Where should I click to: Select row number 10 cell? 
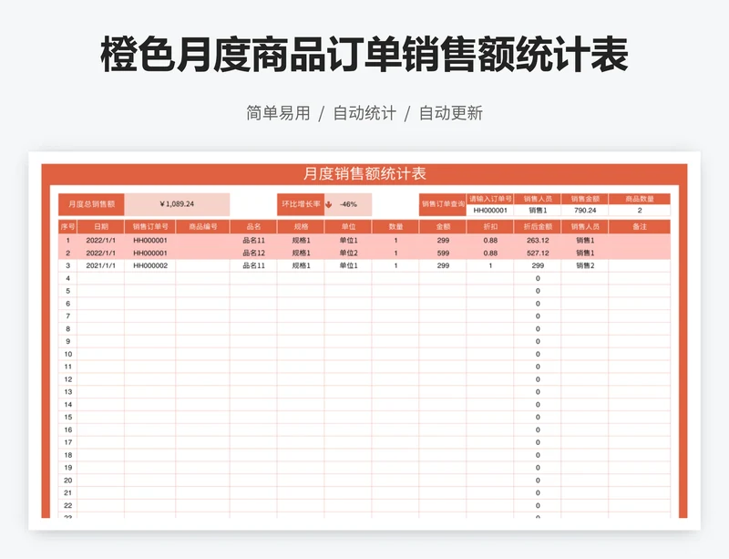(x=67, y=354)
